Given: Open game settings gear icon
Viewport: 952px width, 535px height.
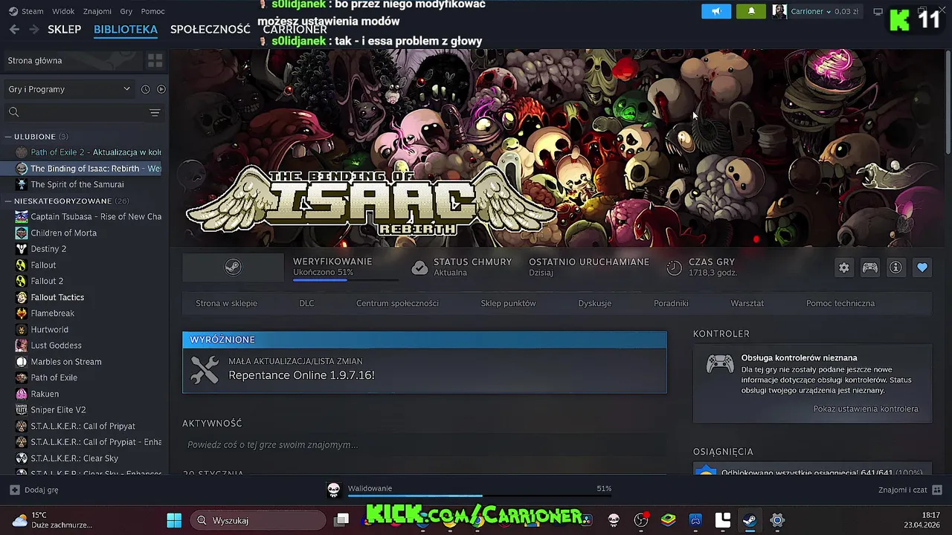Looking at the screenshot, I should 843,267.
